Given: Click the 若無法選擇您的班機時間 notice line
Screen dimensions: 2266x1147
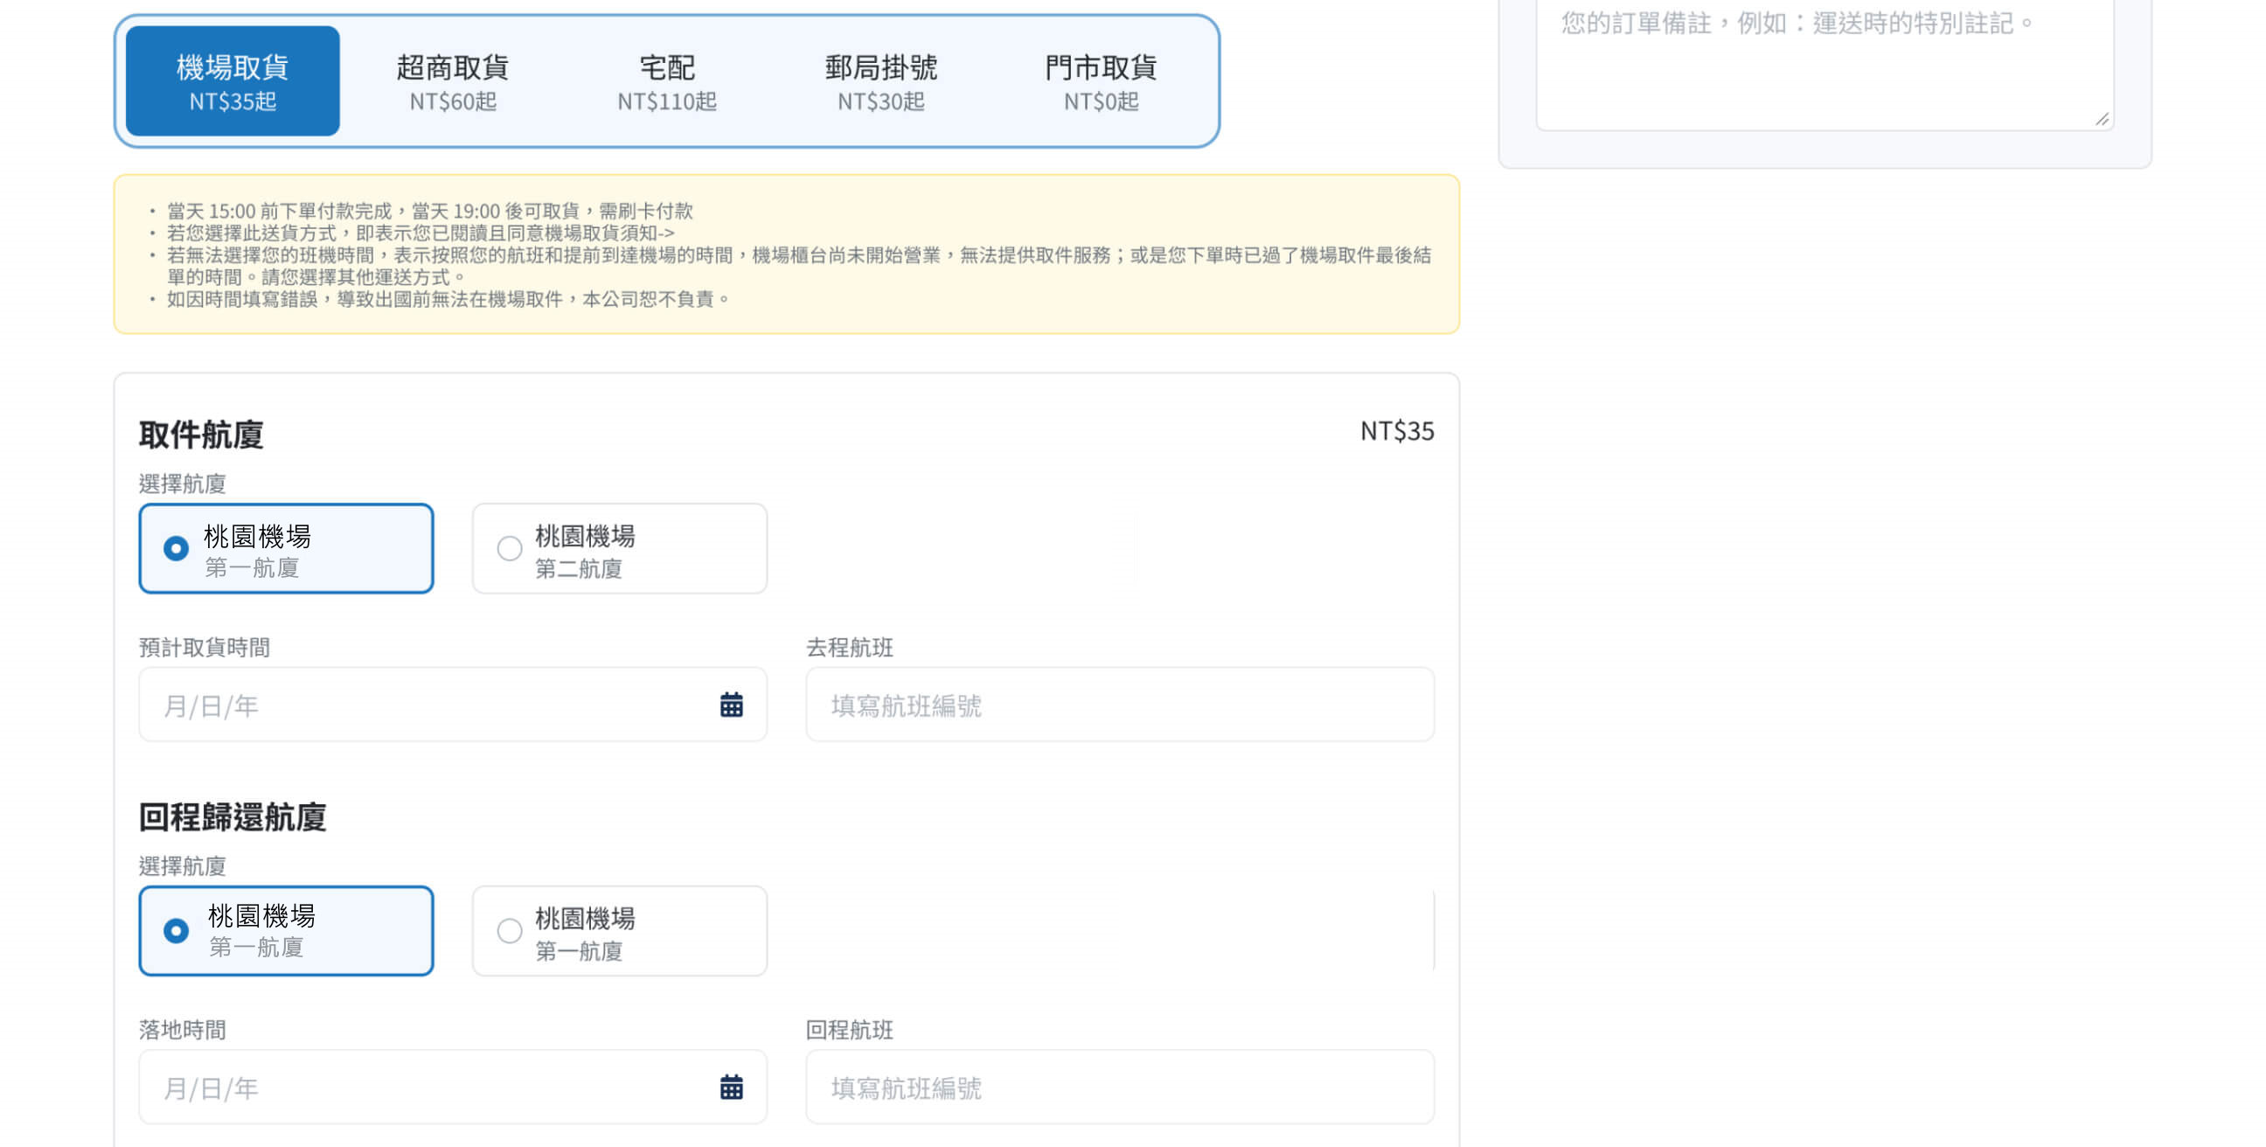Looking at the screenshot, I should [799, 266].
